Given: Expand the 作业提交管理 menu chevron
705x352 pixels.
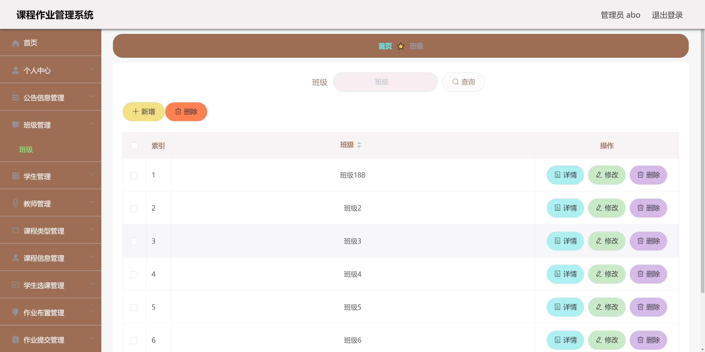Looking at the screenshot, I should pyautogui.click(x=92, y=338).
